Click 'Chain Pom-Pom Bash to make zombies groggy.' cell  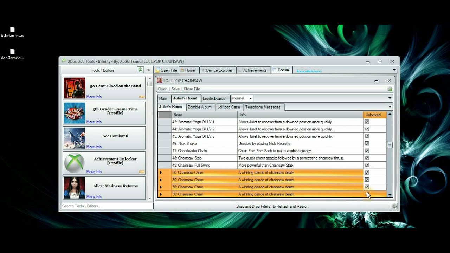click(x=300, y=151)
